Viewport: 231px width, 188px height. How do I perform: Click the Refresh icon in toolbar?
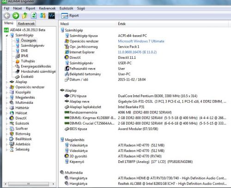34,16
